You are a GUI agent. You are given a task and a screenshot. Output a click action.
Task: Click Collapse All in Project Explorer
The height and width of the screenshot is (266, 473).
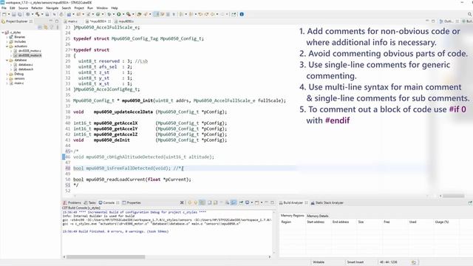pyautogui.click(x=40, y=27)
